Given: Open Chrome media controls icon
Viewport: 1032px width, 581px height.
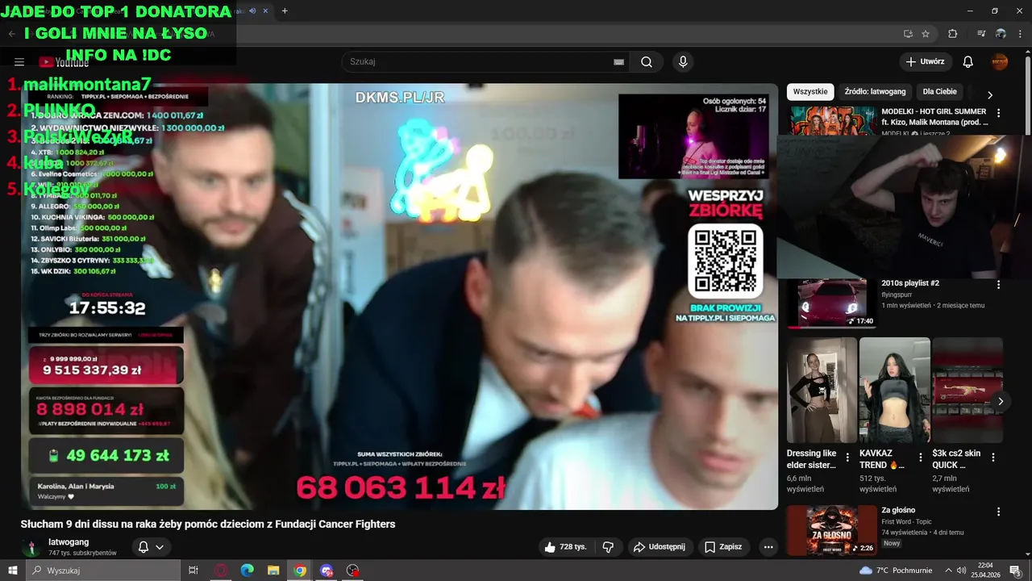Looking at the screenshot, I should (981, 34).
